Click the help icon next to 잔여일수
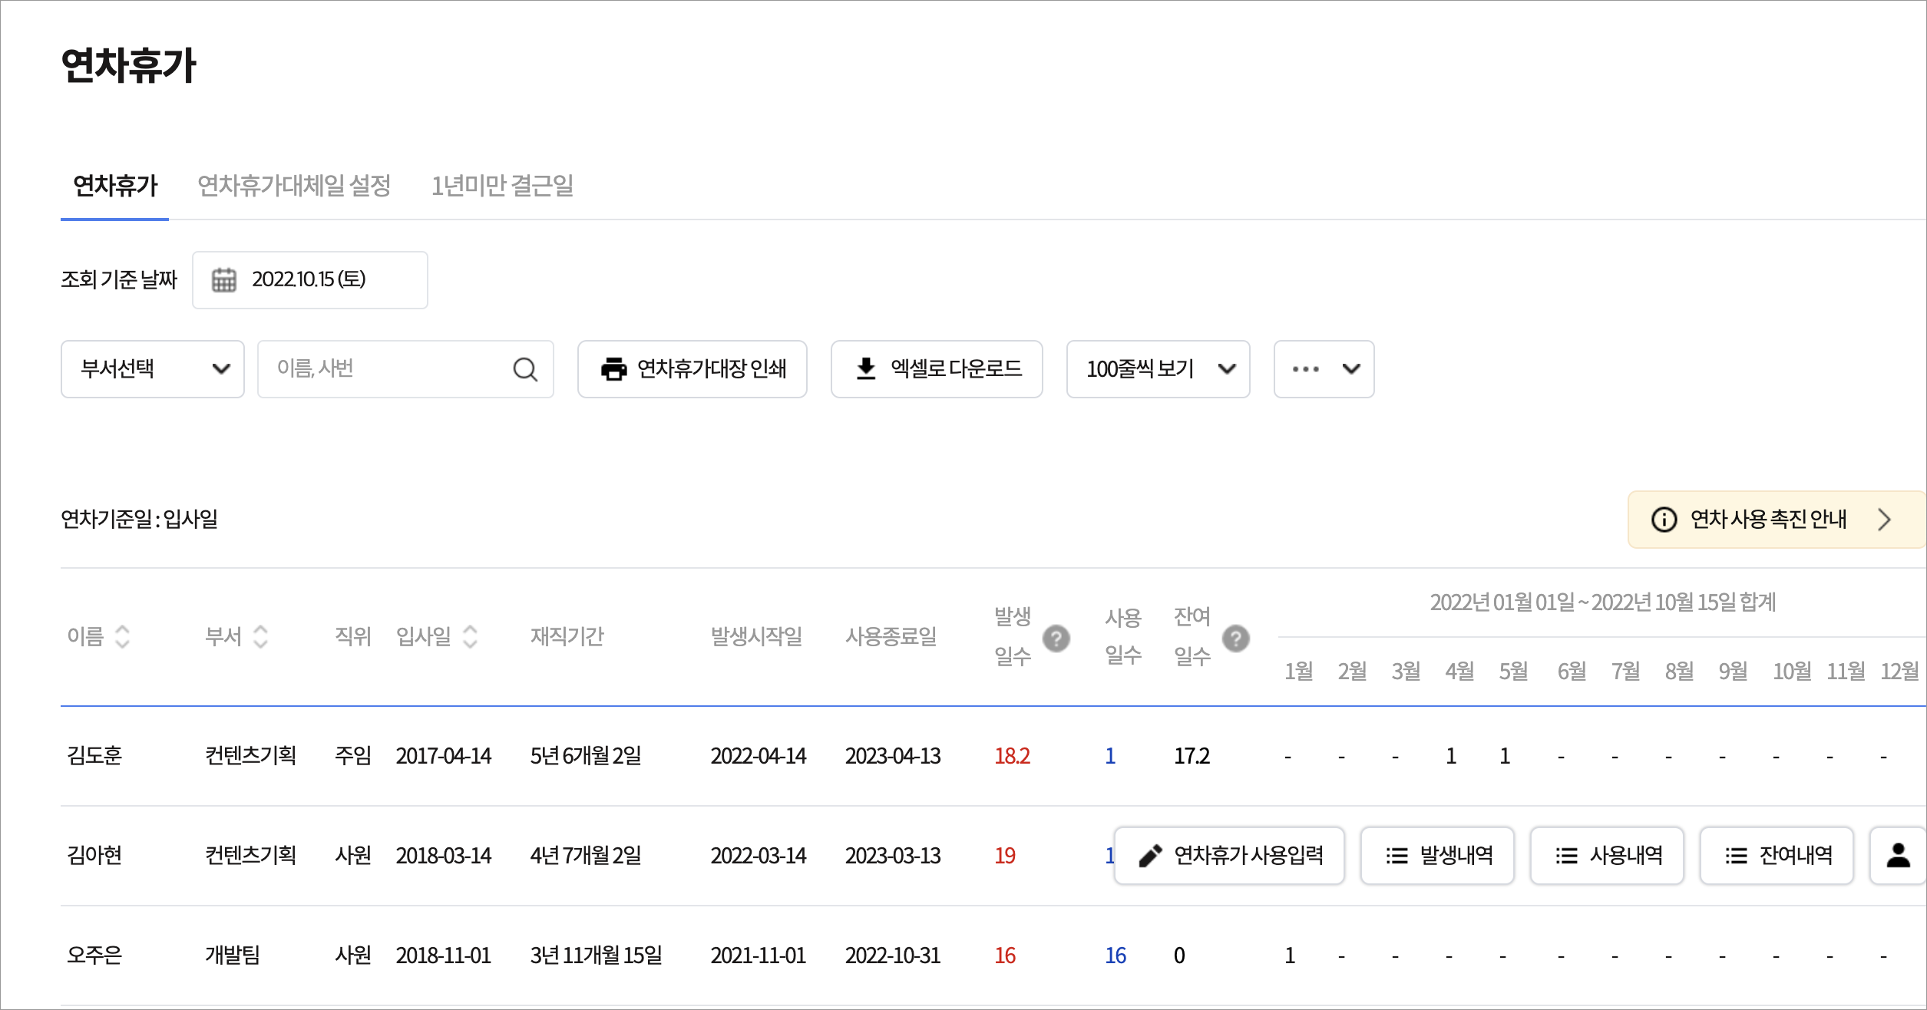This screenshot has width=1927, height=1010. (x=1236, y=638)
